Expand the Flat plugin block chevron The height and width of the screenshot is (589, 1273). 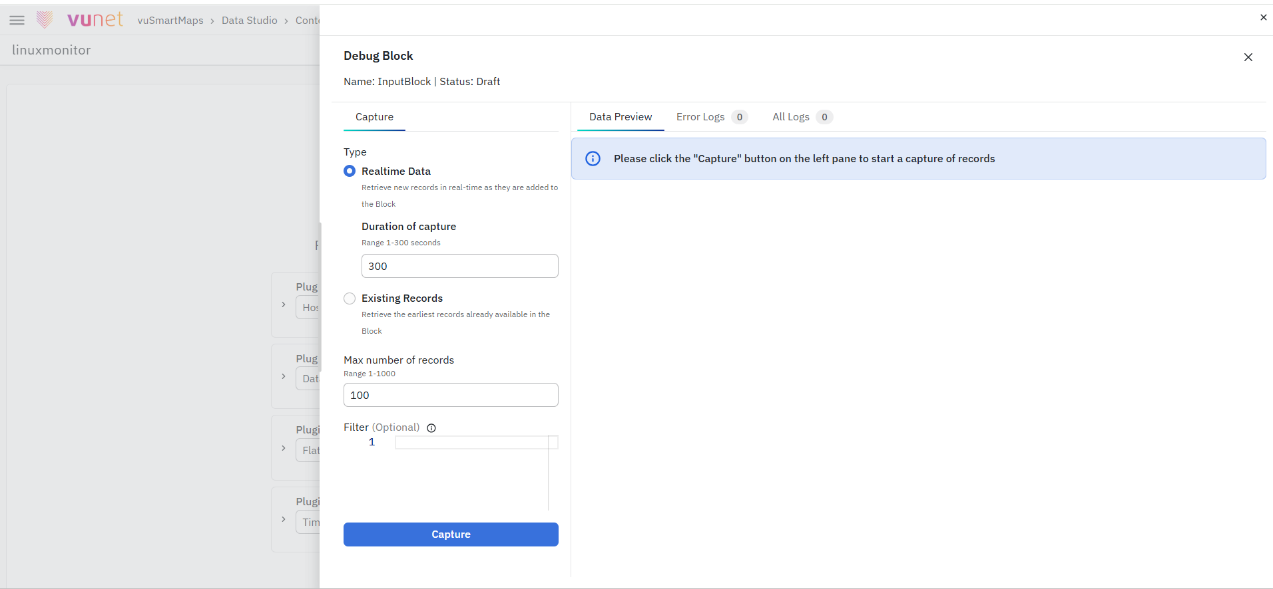point(284,448)
